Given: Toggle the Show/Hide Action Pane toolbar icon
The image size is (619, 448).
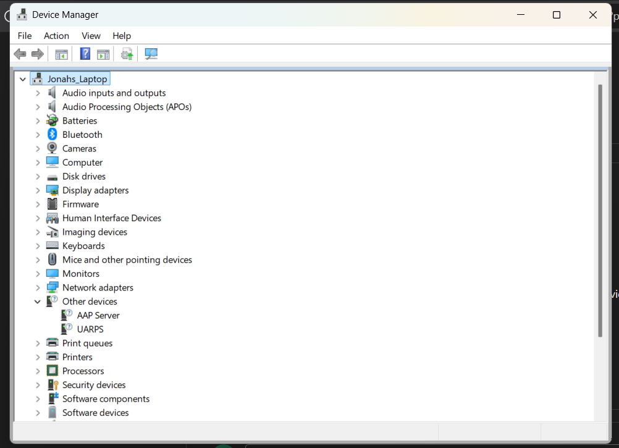Looking at the screenshot, I should tap(103, 54).
